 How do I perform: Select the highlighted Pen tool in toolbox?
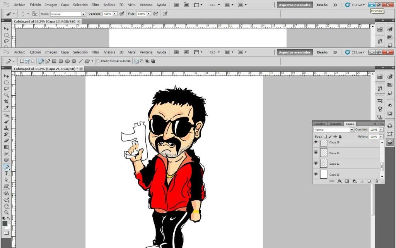click(x=6, y=167)
